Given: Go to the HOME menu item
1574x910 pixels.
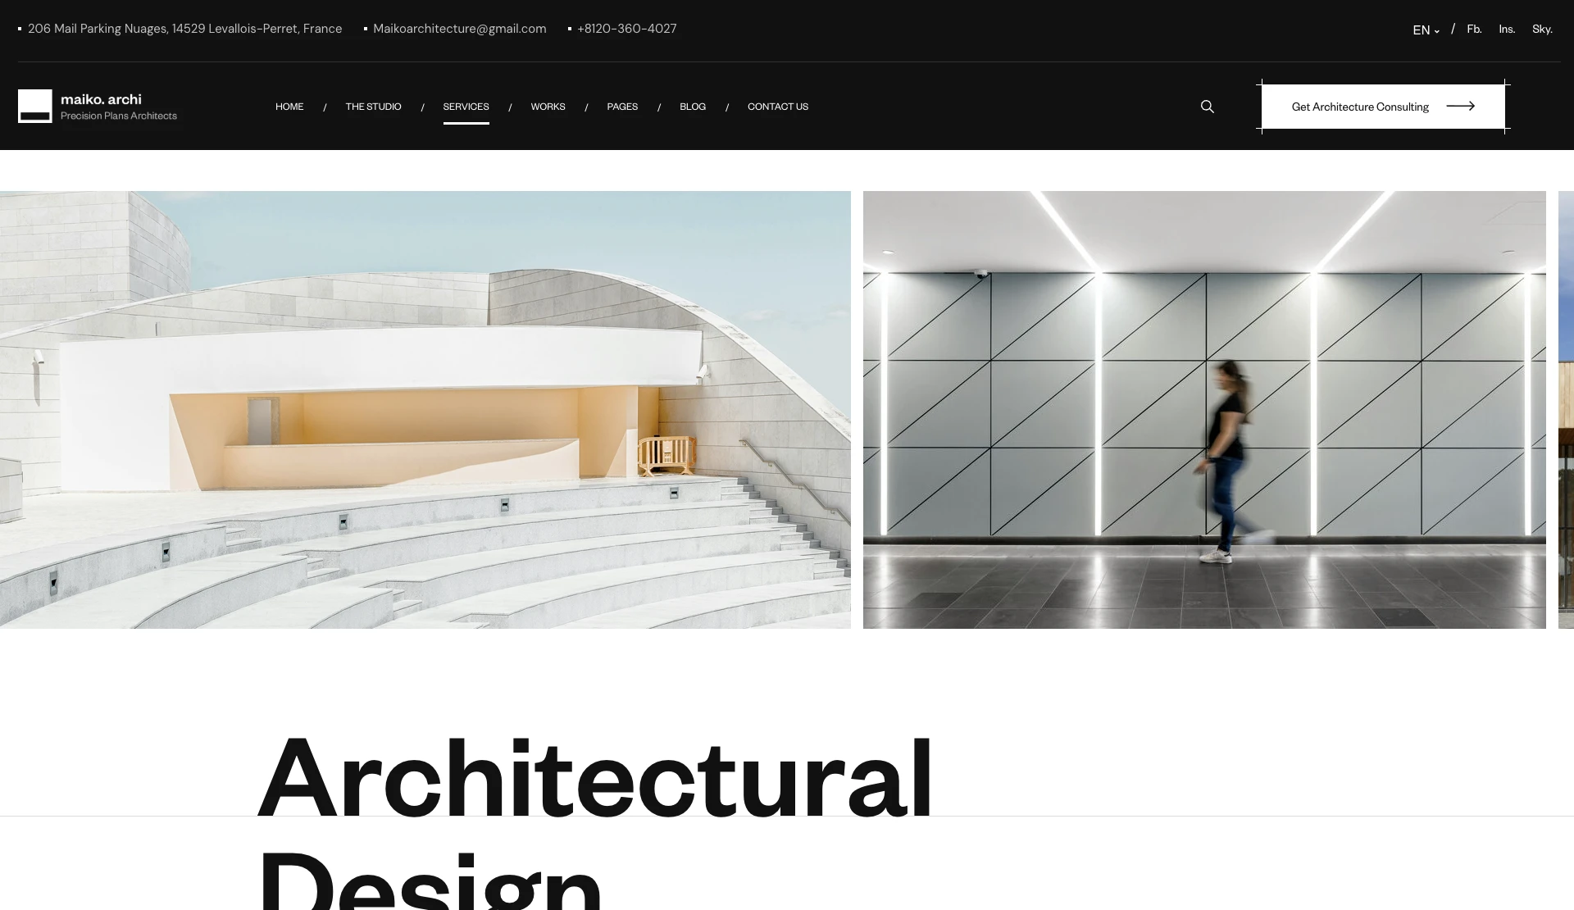Looking at the screenshot, I should [x=289, y=107].
